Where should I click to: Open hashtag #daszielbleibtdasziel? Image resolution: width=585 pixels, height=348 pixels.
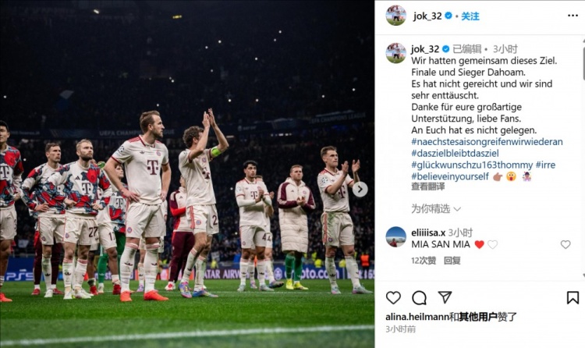coord(455,153)
